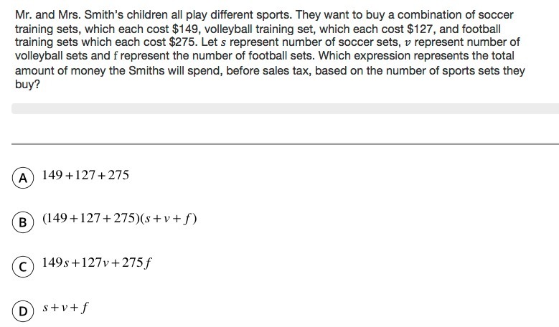The width and height of the screenshot is (559, 327).
Task: Click the expression (149+127+275)(s+v+f)
Action: click(119, 219)
